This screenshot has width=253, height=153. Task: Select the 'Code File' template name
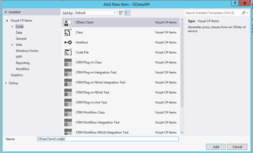pyautogui.click(x=82, y=52)
